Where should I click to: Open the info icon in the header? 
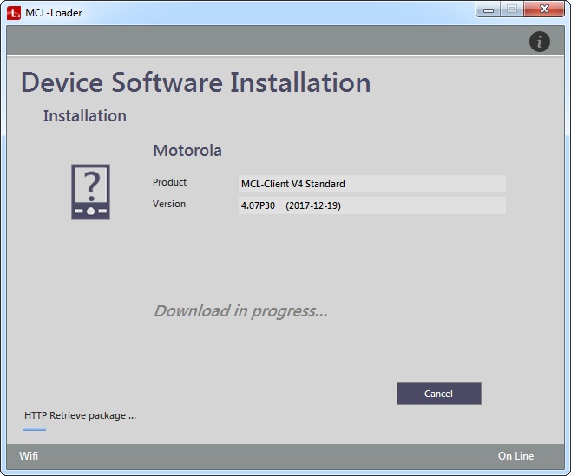pyautogui.click(x=539, y=42)
